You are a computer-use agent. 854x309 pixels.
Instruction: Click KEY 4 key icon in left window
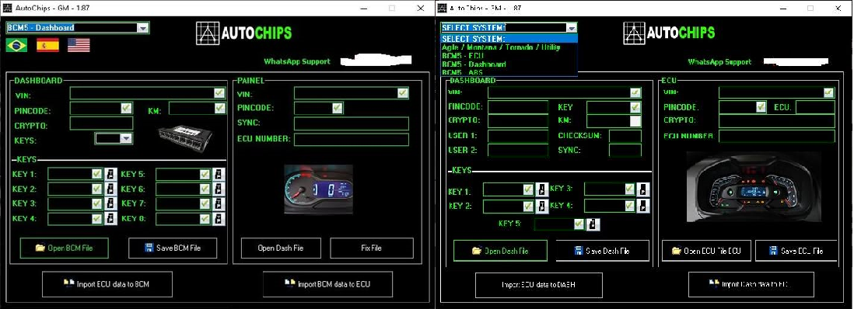point(110,219)
